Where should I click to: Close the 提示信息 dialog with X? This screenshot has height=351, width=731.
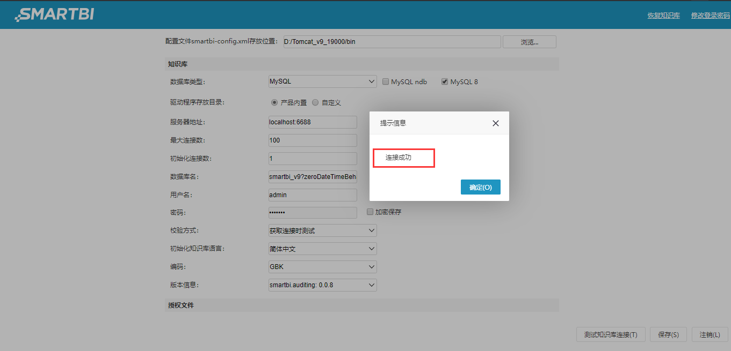pyautogui.click(x=496, y=123)
